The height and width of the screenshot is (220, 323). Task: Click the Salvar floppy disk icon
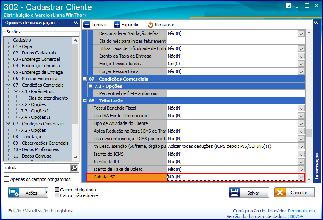235,193
